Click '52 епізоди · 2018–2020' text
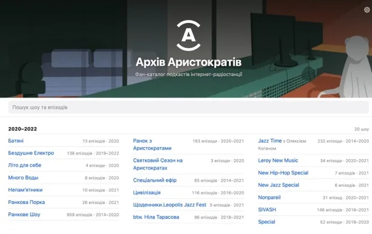Image resolution: width=372 pixels, height=234 pixels. click(345, 222)
